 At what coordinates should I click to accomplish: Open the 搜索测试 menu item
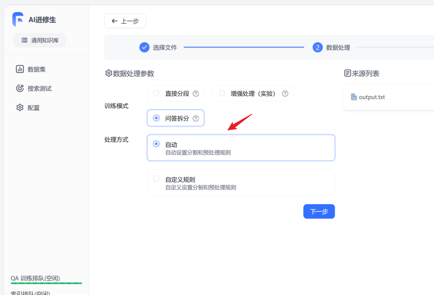click(x=39, y=88)
